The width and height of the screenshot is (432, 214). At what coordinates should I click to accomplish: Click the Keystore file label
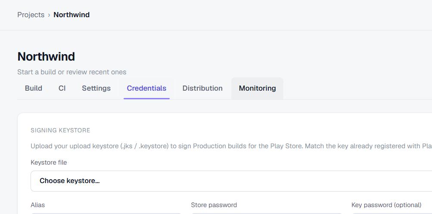click(x=49, y=162)
